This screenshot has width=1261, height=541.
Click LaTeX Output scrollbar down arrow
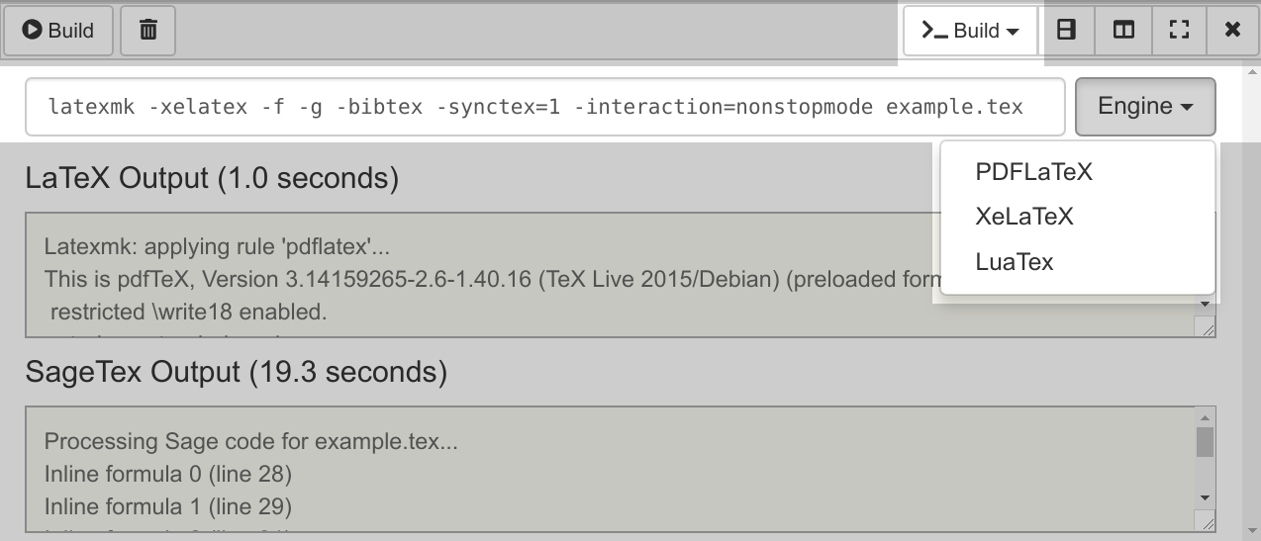coord(1206,305)
